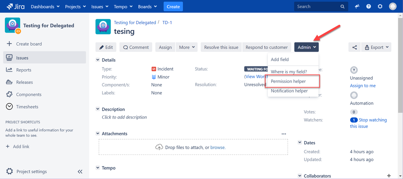Collapse the sidebar with double-chevron icon
The height and width of the screenshot is (179, 403).
pyautogui.click(x=80, y=171)
